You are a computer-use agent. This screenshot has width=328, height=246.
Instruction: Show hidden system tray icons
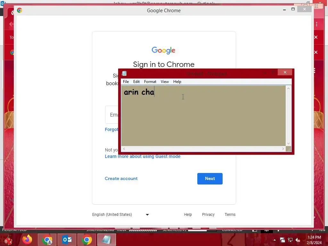coord(275,240)
